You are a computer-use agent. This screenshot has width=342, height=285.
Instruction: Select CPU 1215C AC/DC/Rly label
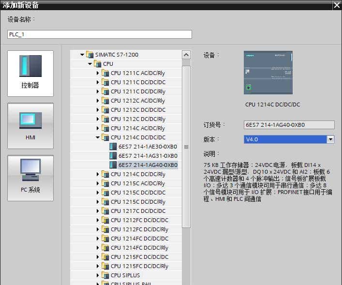(138, 183)
